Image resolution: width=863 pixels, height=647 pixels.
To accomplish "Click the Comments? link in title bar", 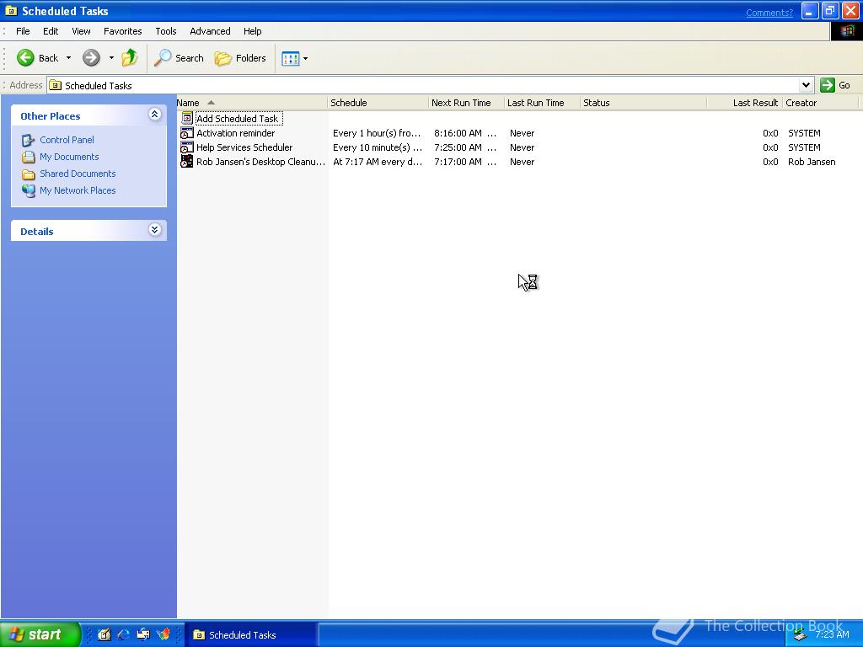I will pyautogui.click(x=769, y=13).
